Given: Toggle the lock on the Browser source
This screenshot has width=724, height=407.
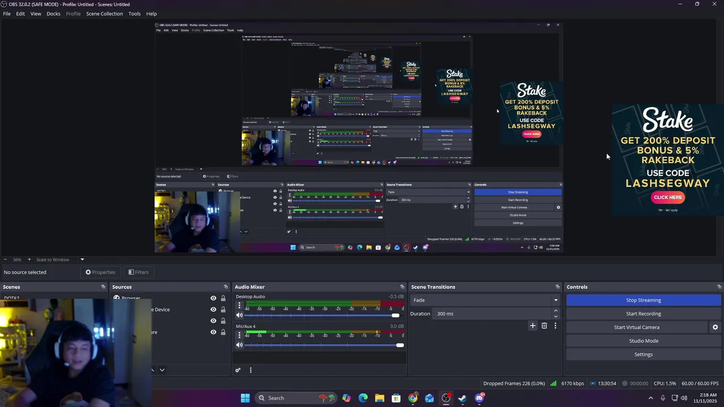Looking at the screenshot, I should point(223,298).
